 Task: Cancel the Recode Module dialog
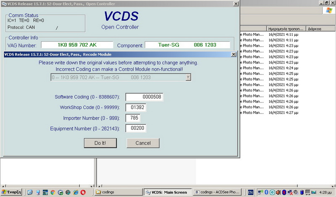tap(143, 143)
